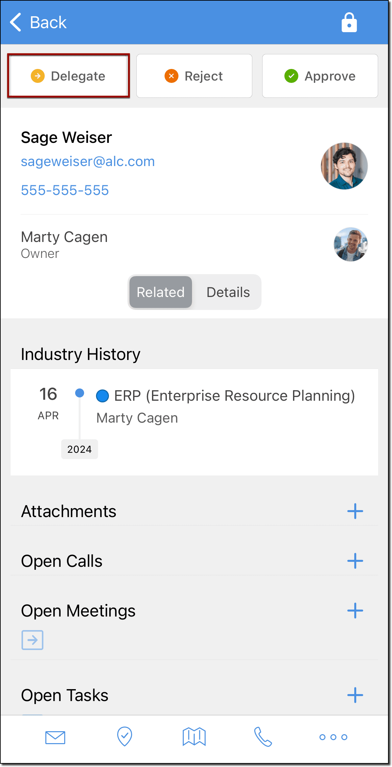Screen dimensions: 392x767
Task: Open the email envelope icon in bottom bar
Action: tap(55, 737)
